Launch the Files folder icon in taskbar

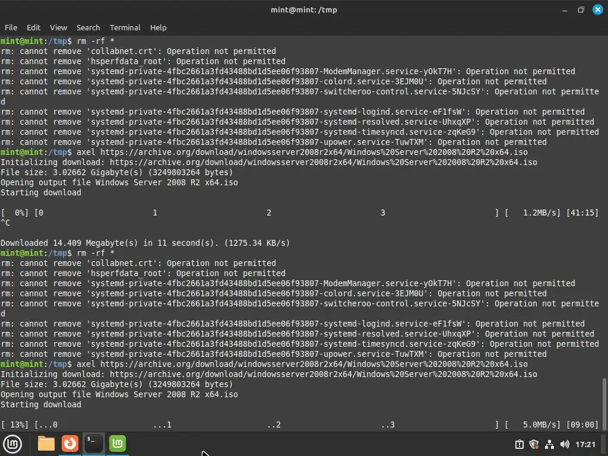(46, 444)
